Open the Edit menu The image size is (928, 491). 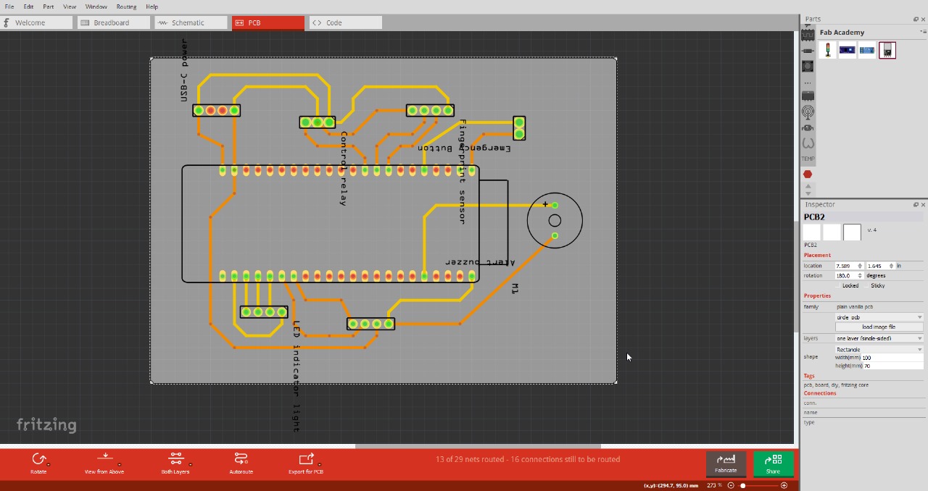[x=28, y=7]
